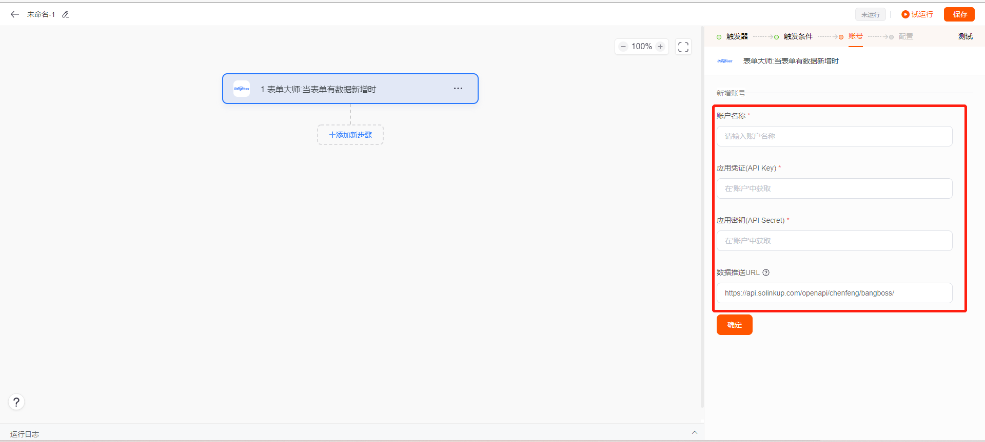985x442 pixels.
Task: Click the 账户名称 input field
Action: [x=834, y=136]
